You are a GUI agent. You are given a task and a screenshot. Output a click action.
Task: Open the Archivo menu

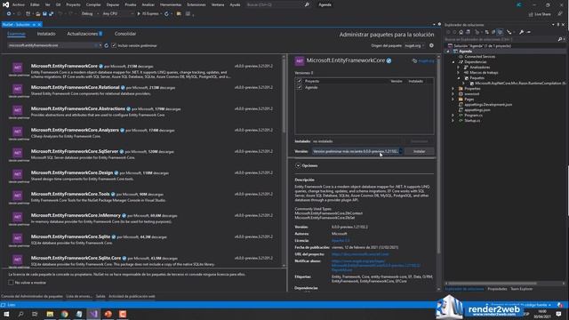[19, 4]
